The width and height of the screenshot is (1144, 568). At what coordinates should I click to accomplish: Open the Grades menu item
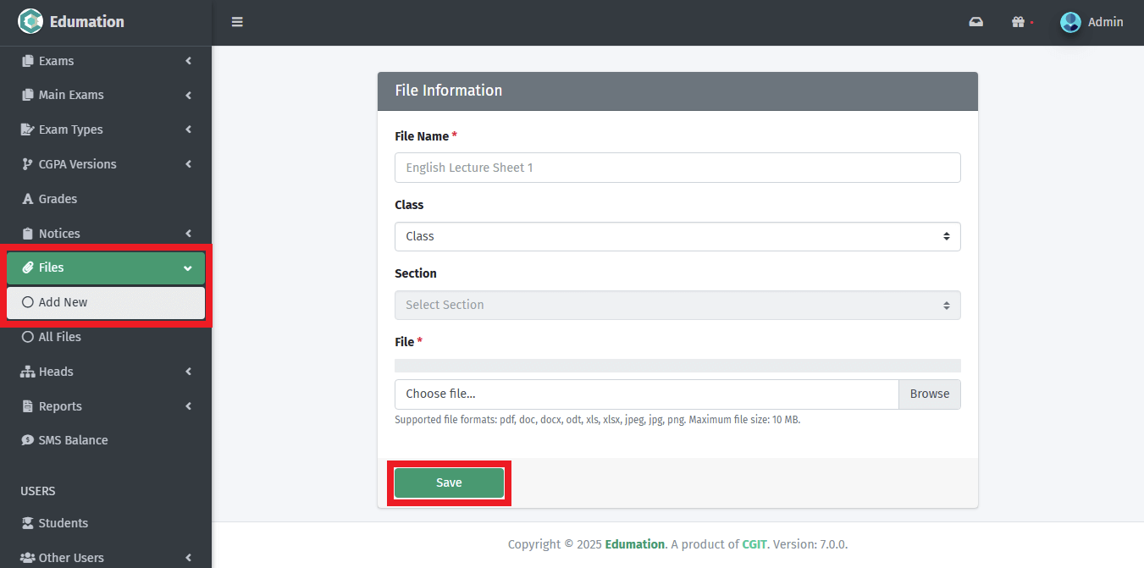(106, 199)
